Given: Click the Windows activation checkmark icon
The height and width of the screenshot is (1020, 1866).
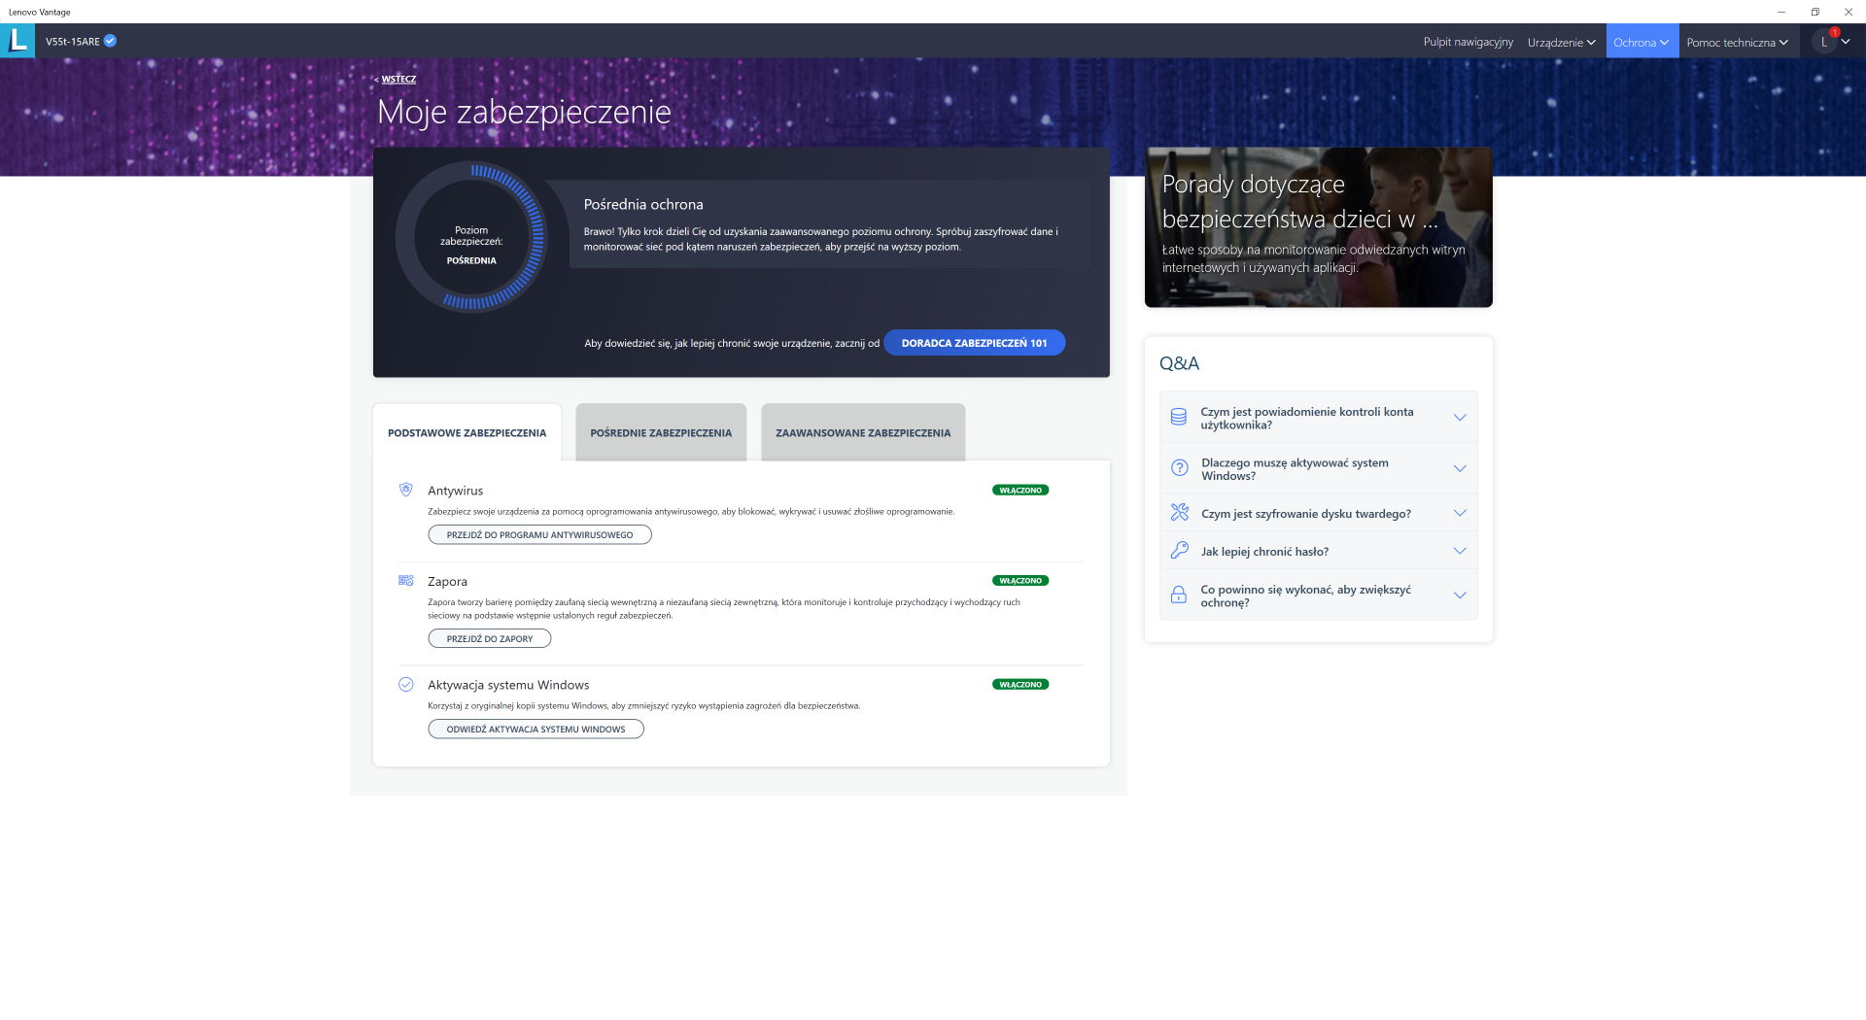Looking at the screenshot, I should coord(406,685).
